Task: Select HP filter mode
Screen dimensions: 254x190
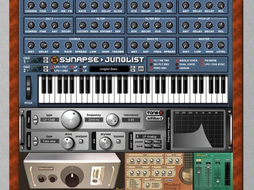Action: [x=72, y=71]
